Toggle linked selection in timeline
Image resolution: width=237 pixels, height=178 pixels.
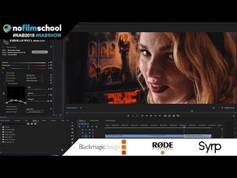pos(88,127)
